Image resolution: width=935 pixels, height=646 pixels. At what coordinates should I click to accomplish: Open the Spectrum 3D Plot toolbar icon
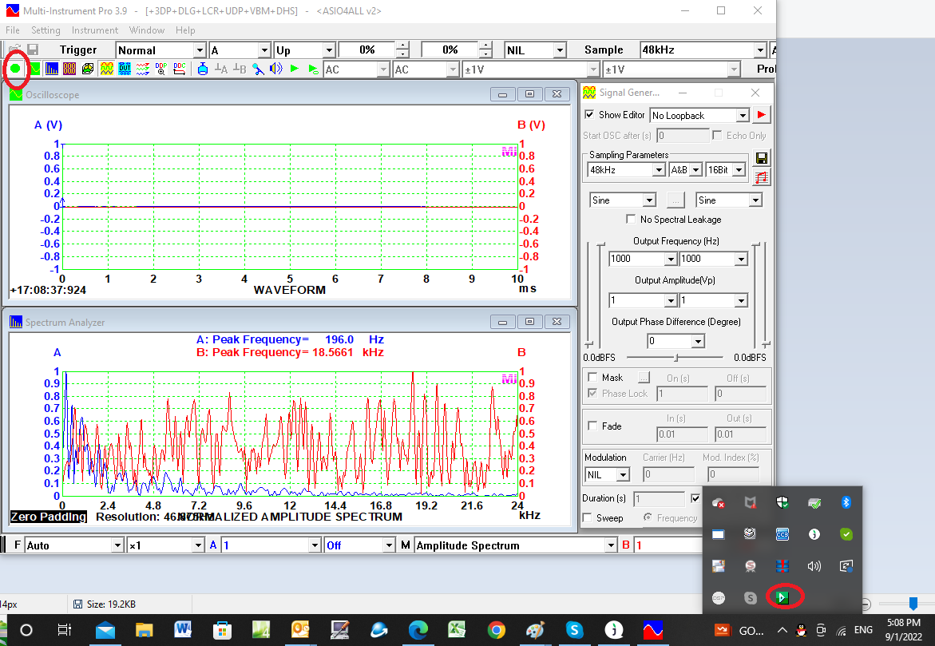88,69
